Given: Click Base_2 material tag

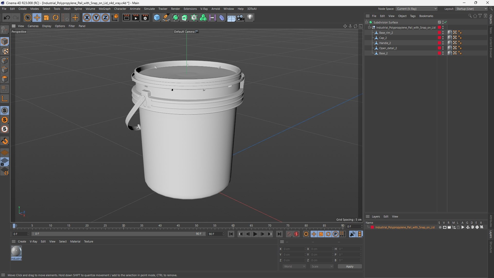Looking at the screenshot, I should click(450, 53).
